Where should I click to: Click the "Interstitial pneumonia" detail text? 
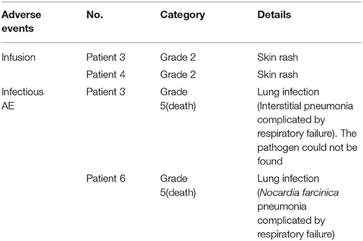pos(306,106)
